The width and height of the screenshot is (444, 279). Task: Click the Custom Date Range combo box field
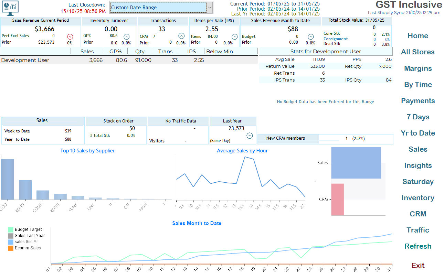[158, 7]
